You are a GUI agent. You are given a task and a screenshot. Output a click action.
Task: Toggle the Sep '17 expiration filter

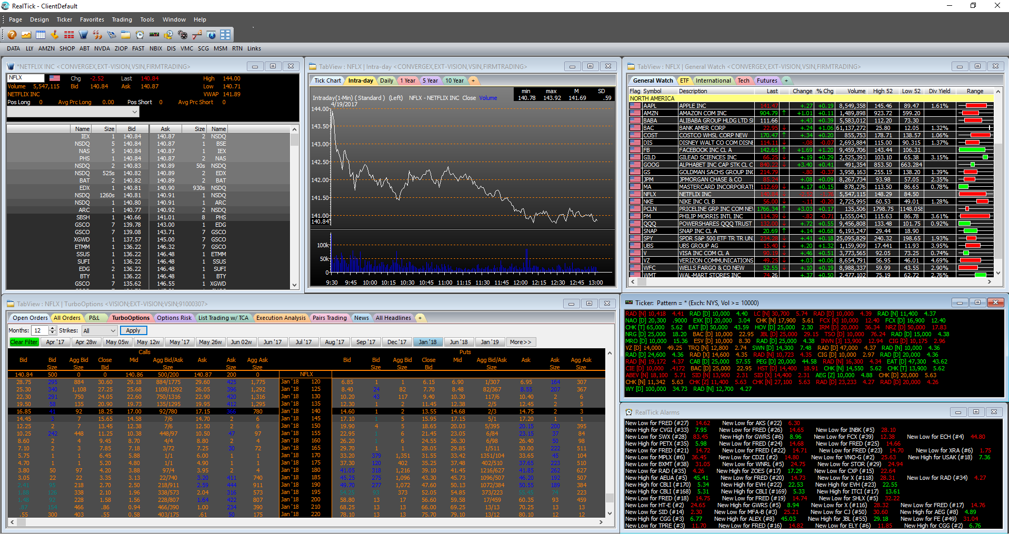coord(366,342)
